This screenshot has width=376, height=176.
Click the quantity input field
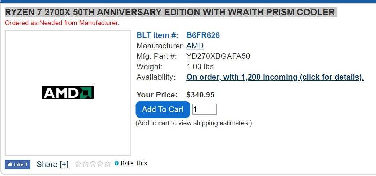click(205, 109)
